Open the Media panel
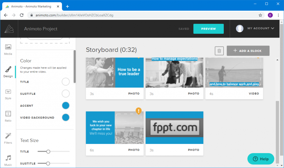The width and height of the screenshot is (284, 168). point(8,49)
